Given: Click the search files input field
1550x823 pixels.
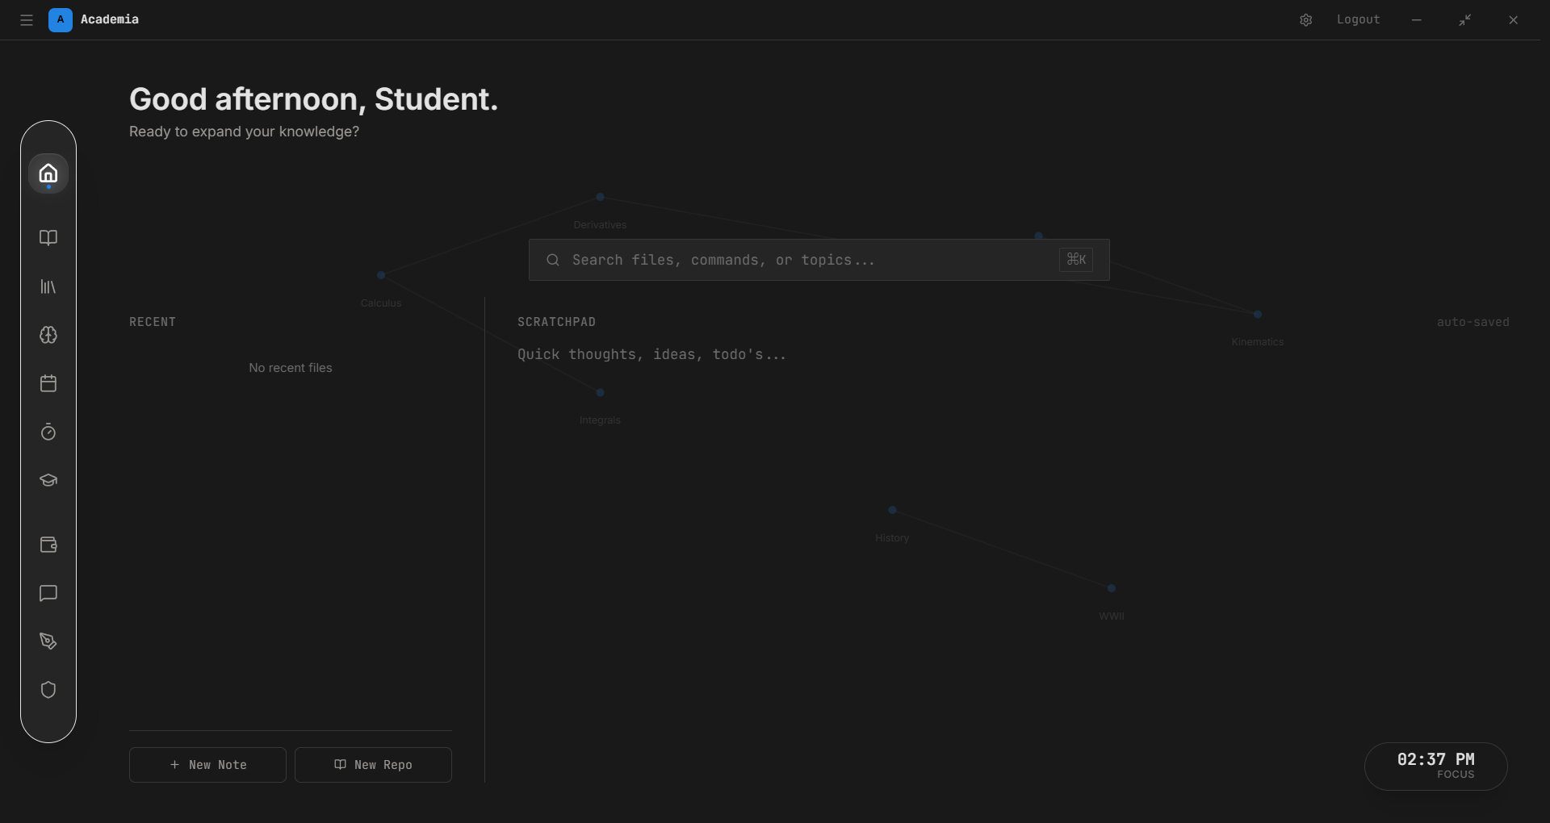Looking at the screenshot, I should [x=807, y=259].
